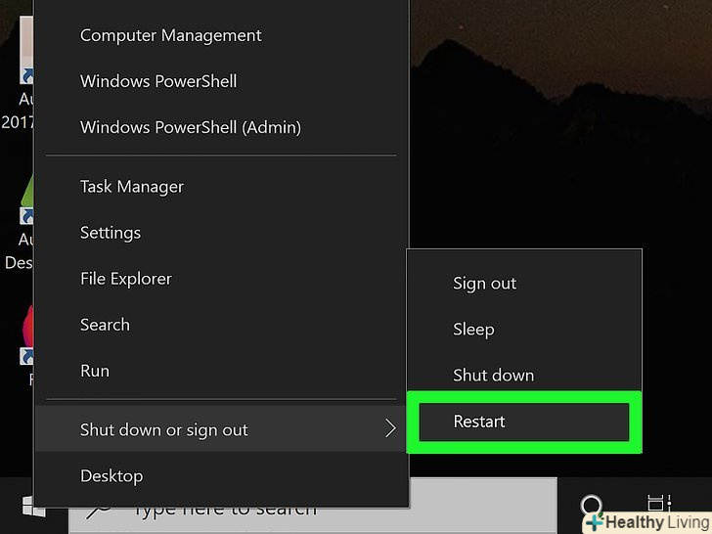Choose Search in the context menu
Image resolution: width=712 pixels, height=534 pixels.
(x=105, y=325)
